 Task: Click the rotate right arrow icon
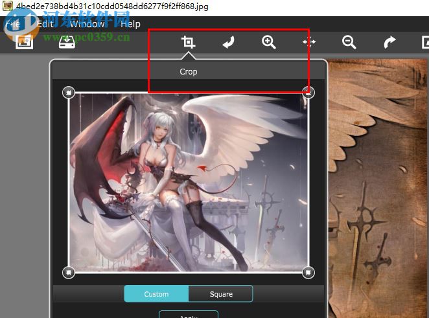[389, 42]
